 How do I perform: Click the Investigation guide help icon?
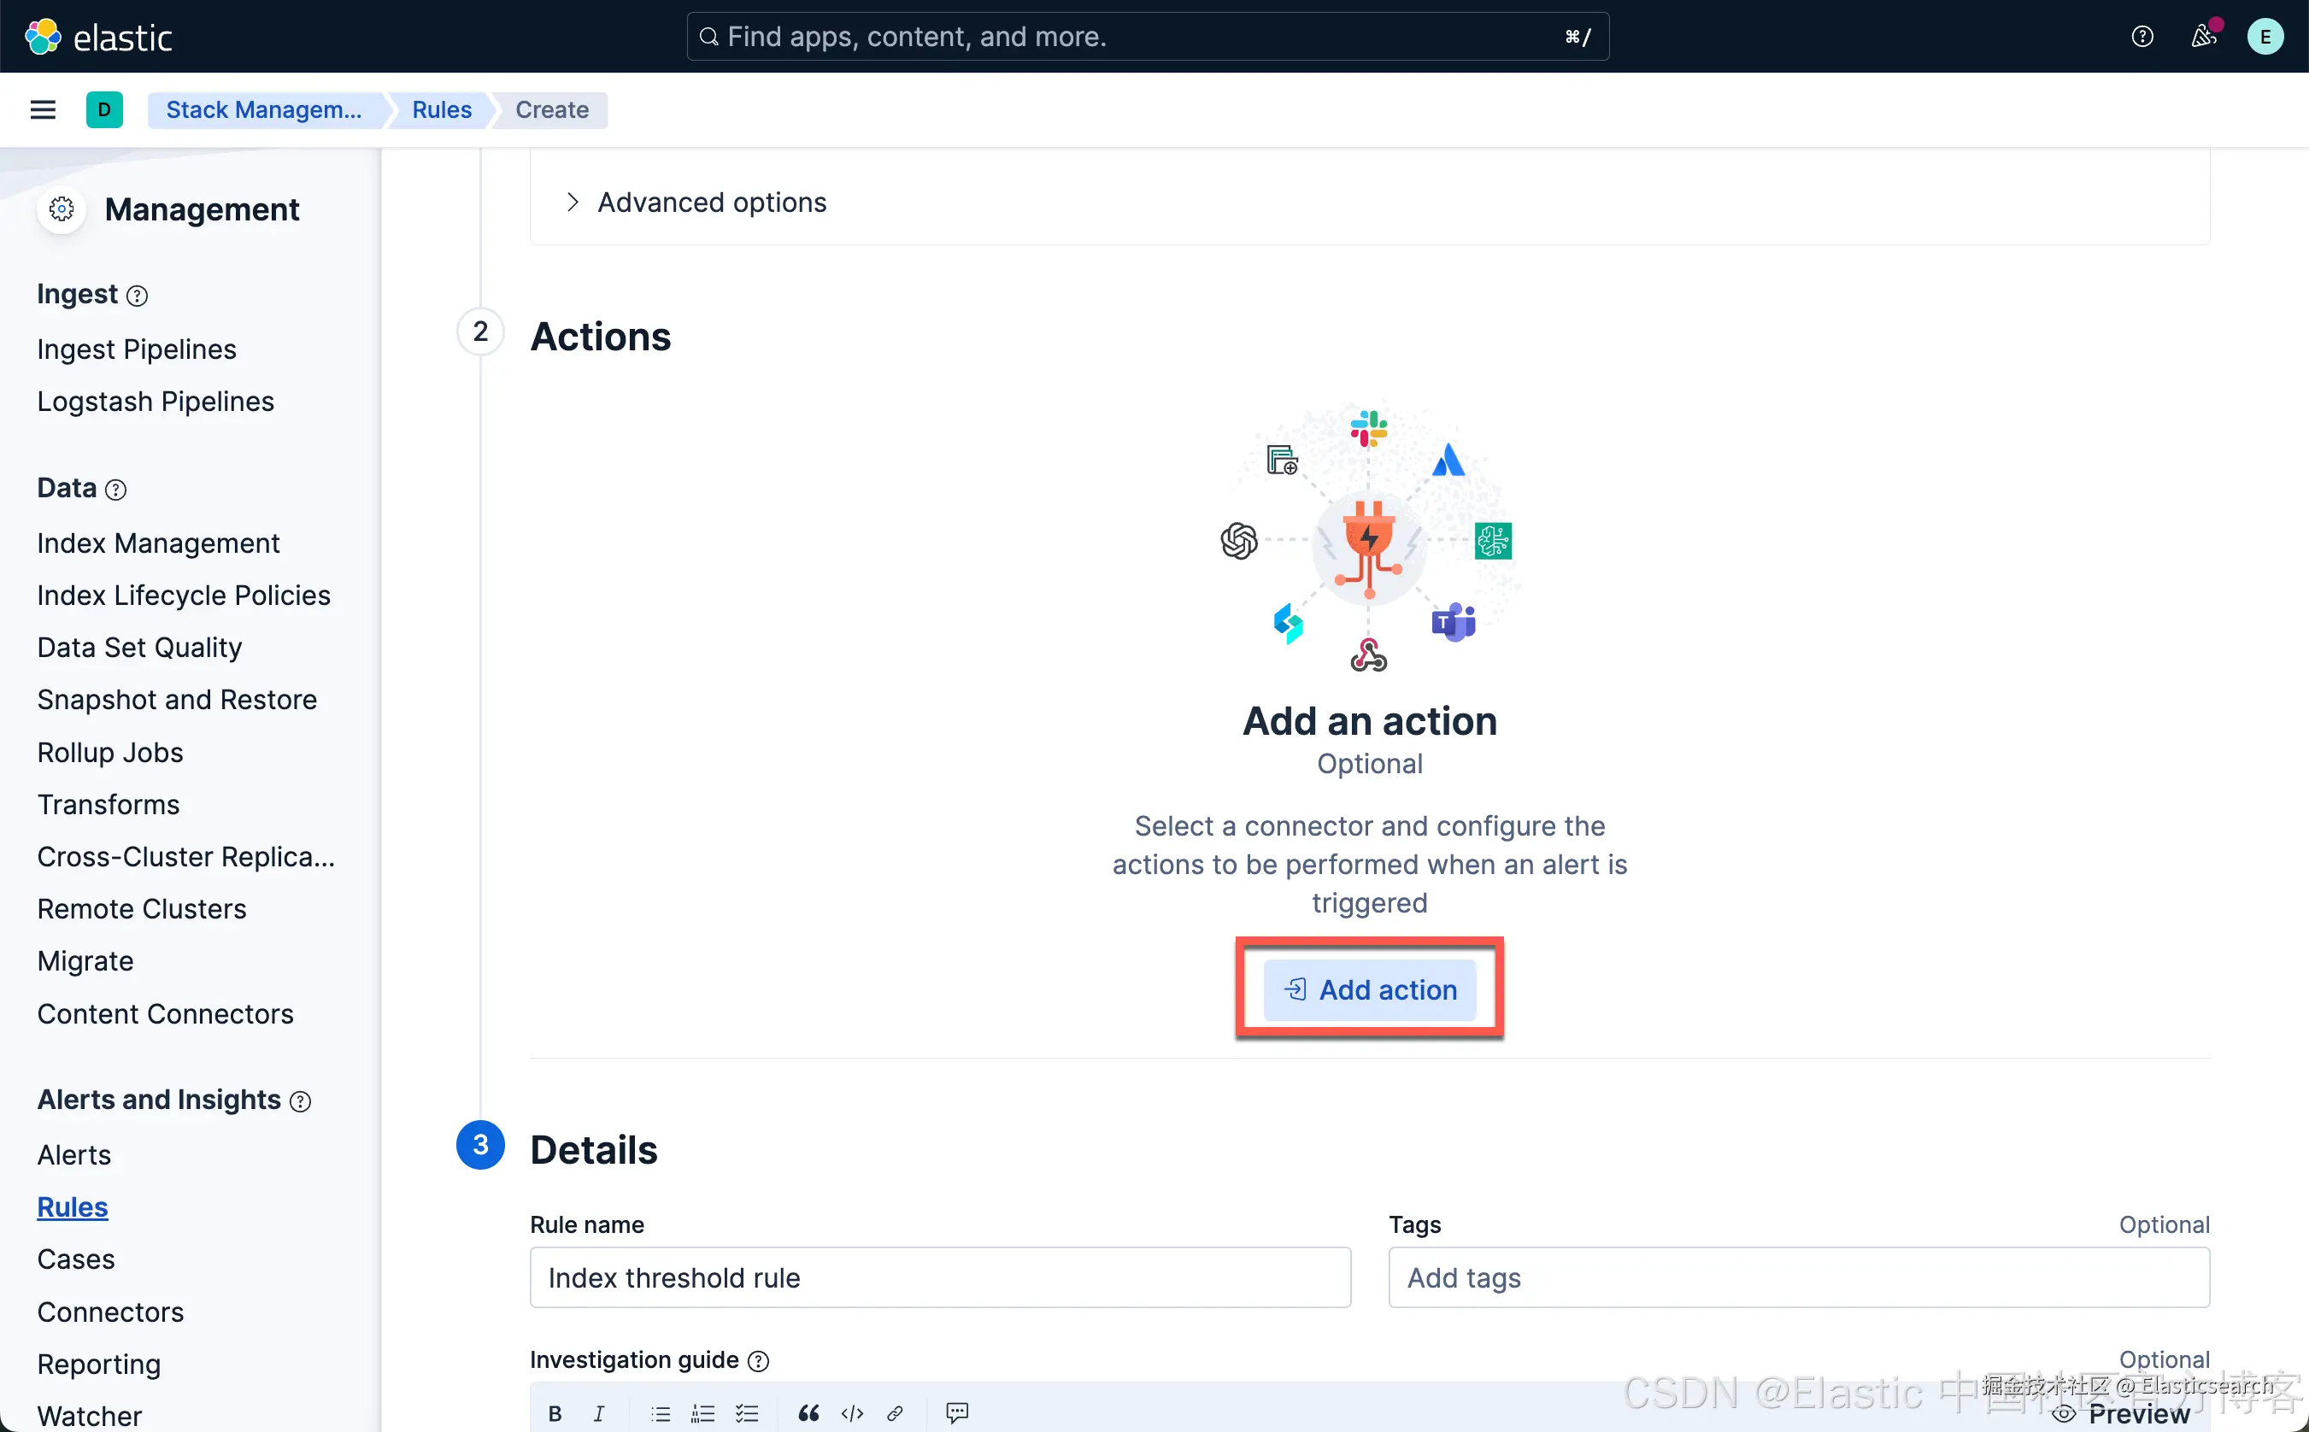pos(758,1361)
